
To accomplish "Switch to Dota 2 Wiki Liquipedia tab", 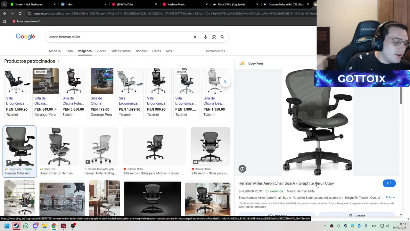I will click(x=235, y=4).
